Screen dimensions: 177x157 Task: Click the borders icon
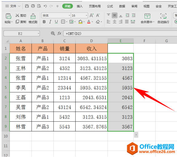click(63, 22)
